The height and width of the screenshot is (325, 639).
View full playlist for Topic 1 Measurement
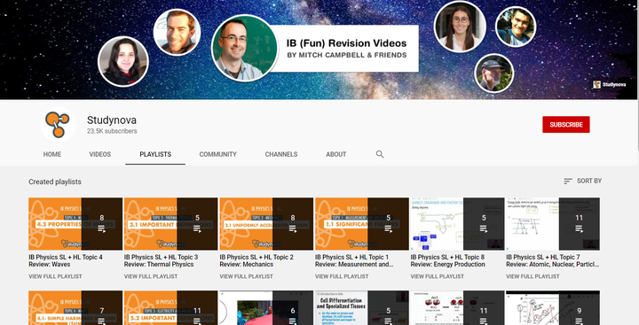point(342,276)
